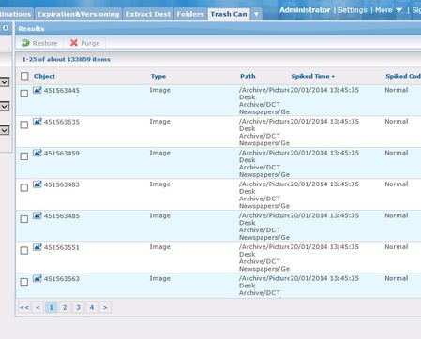This screenshot has height=339, width=421.
Task: Click image icon beside object 451563535
Action: coord(38,122)
